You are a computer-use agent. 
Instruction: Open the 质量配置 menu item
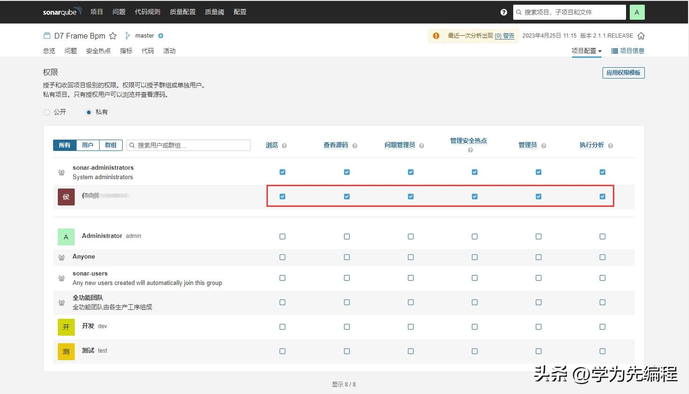[x=182, y=12]
